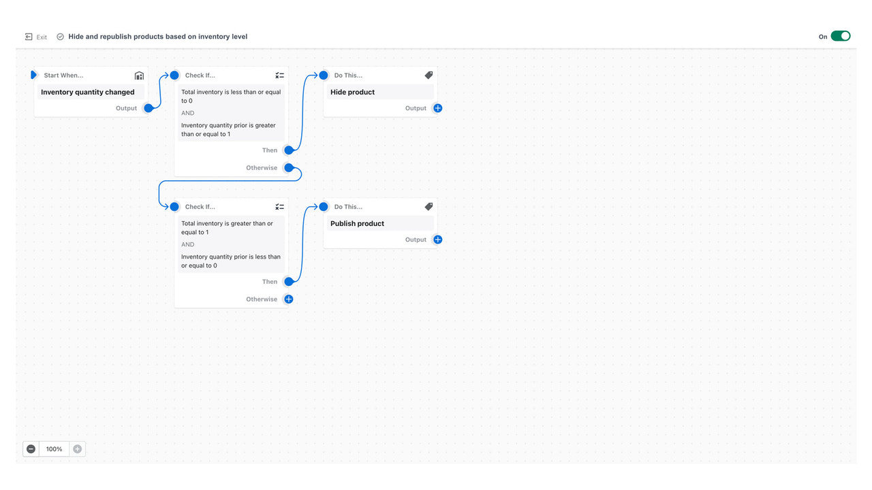Click the zoom out minus icon

pyautogui.click(x=31, y=448)
